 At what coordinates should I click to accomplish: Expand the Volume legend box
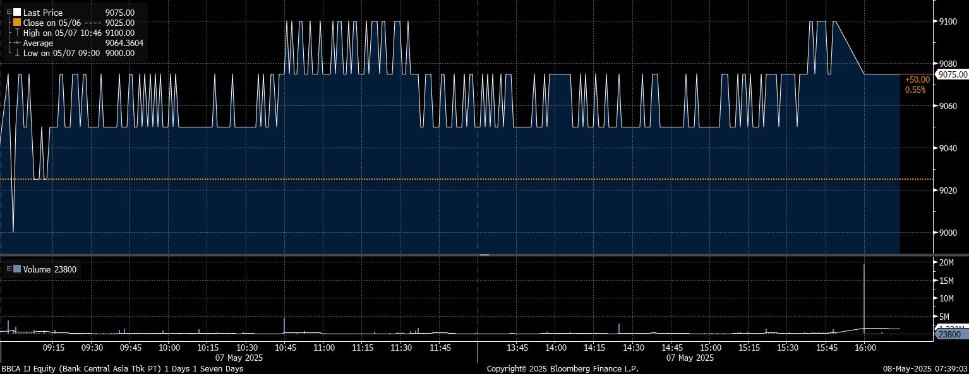(9, 269)
